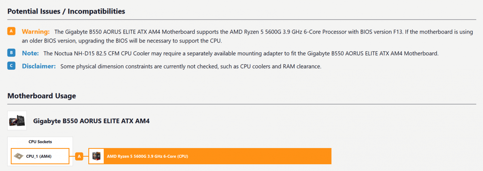Viewport: 483px width, 171px height.
Task: Click the blue 'Disclaimer:' label
Action: (38, 66)
